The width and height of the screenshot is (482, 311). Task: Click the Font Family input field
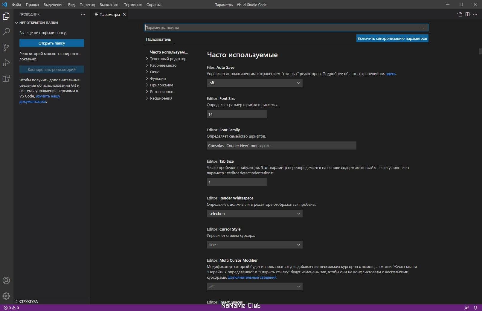pos(282,146)
